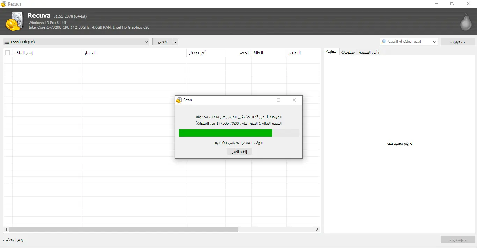
Task: Open the Local Disk (D:) drive selector
Action: 147,42
